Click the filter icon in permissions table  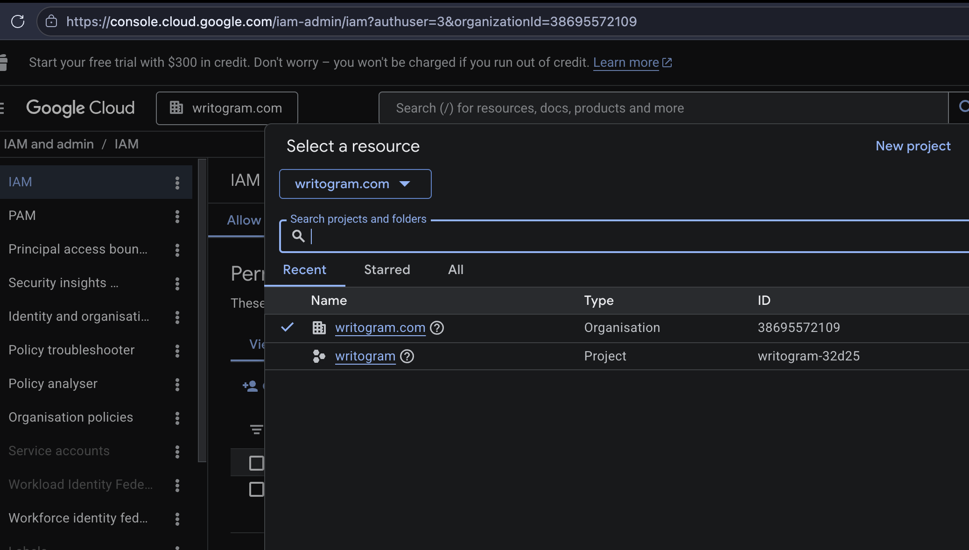pos(256,429)
